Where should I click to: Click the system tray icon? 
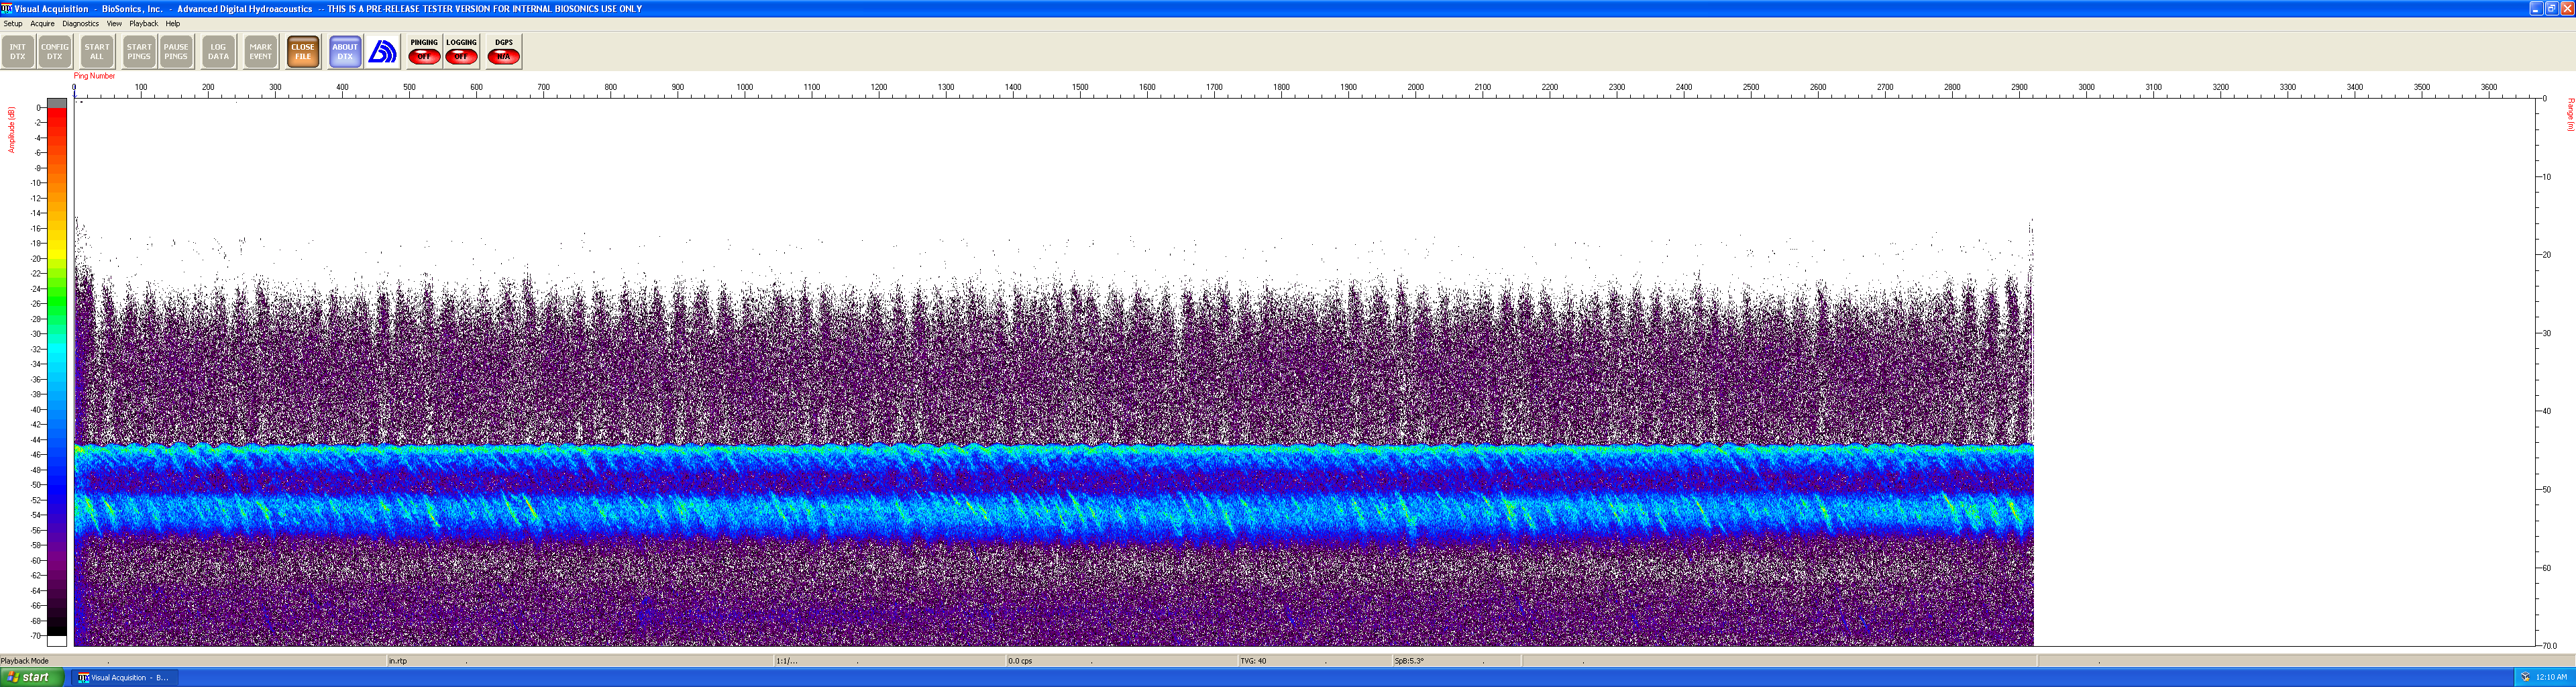click(x=2525, y=677)
